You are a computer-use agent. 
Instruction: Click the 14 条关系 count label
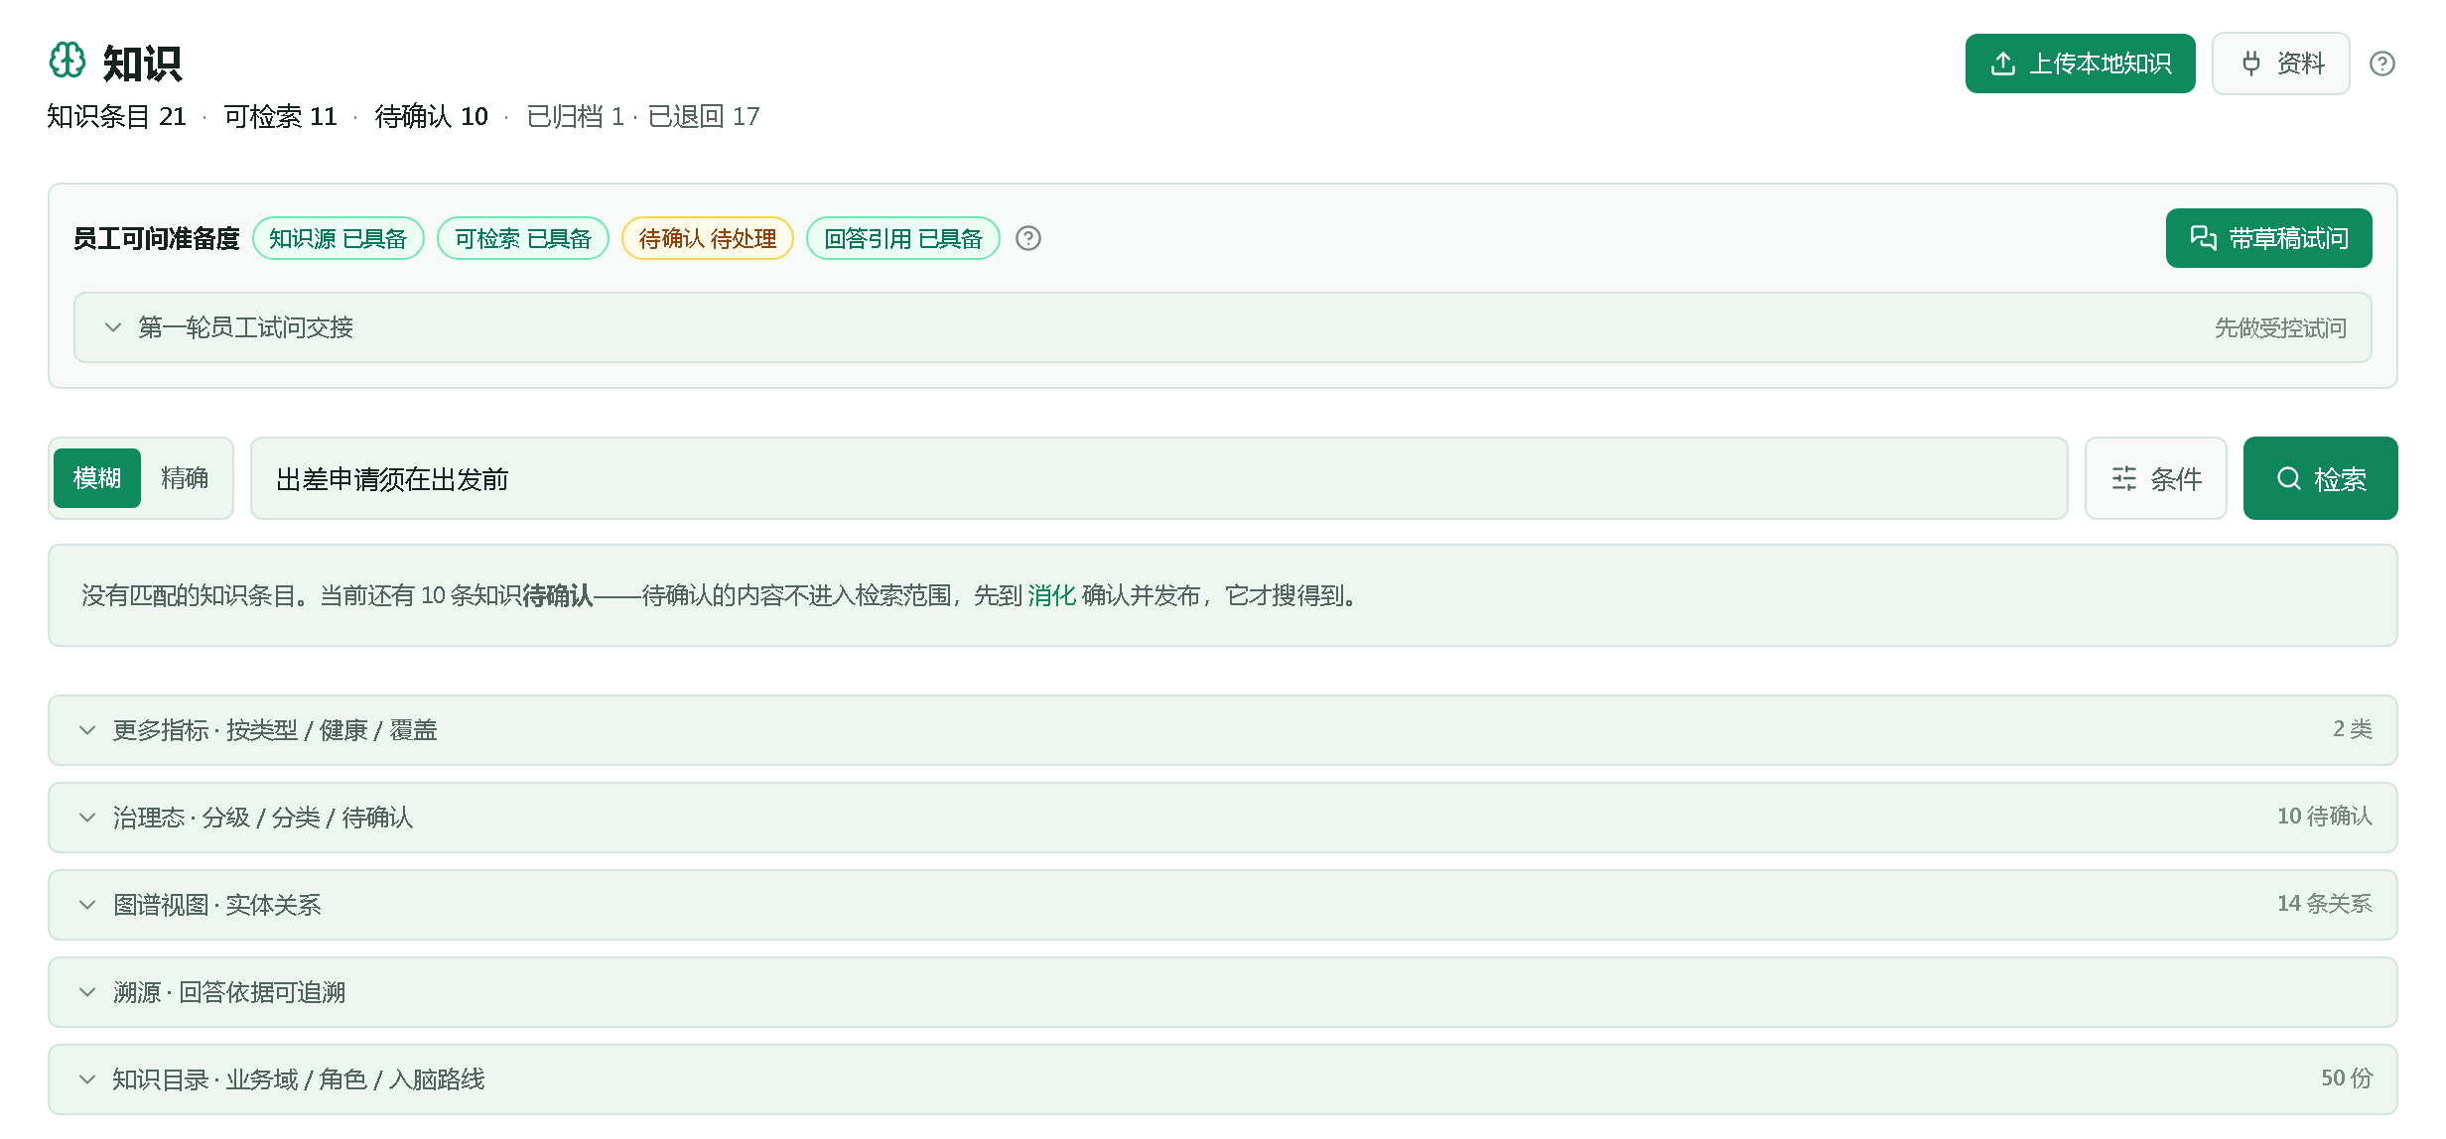coord(2324,903)
